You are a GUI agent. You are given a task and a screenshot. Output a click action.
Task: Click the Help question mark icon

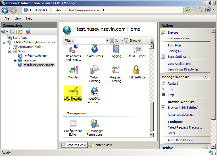[209, 10]
